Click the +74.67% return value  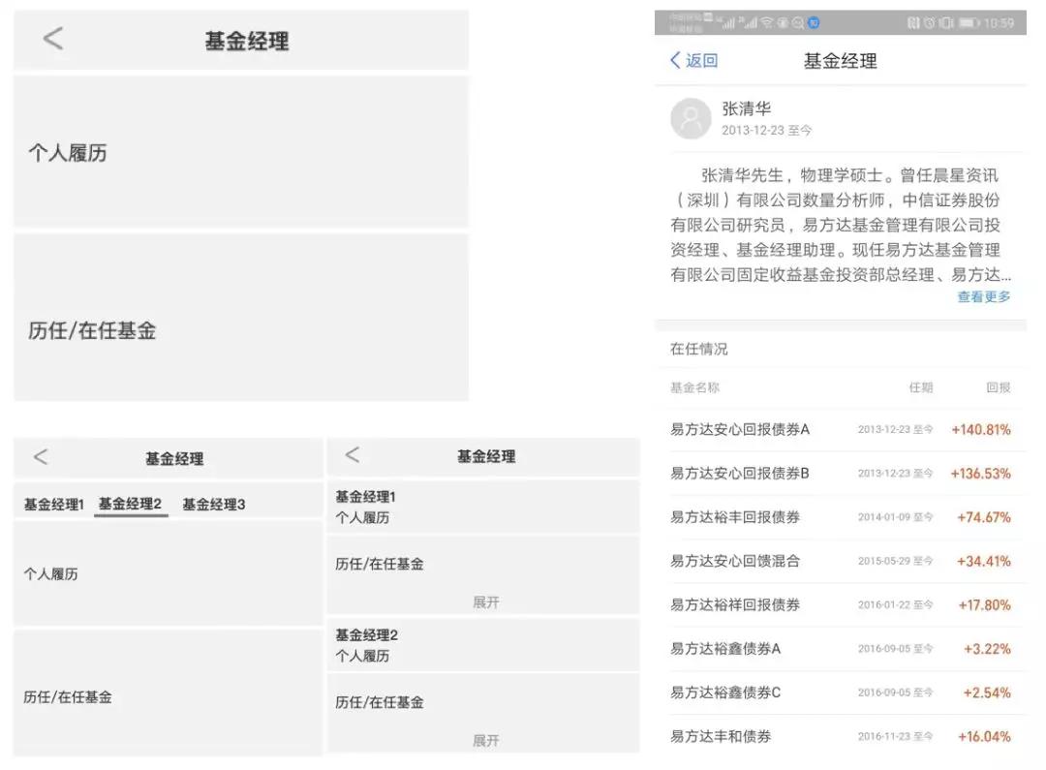pyautogui.click(x=984, y=517)
